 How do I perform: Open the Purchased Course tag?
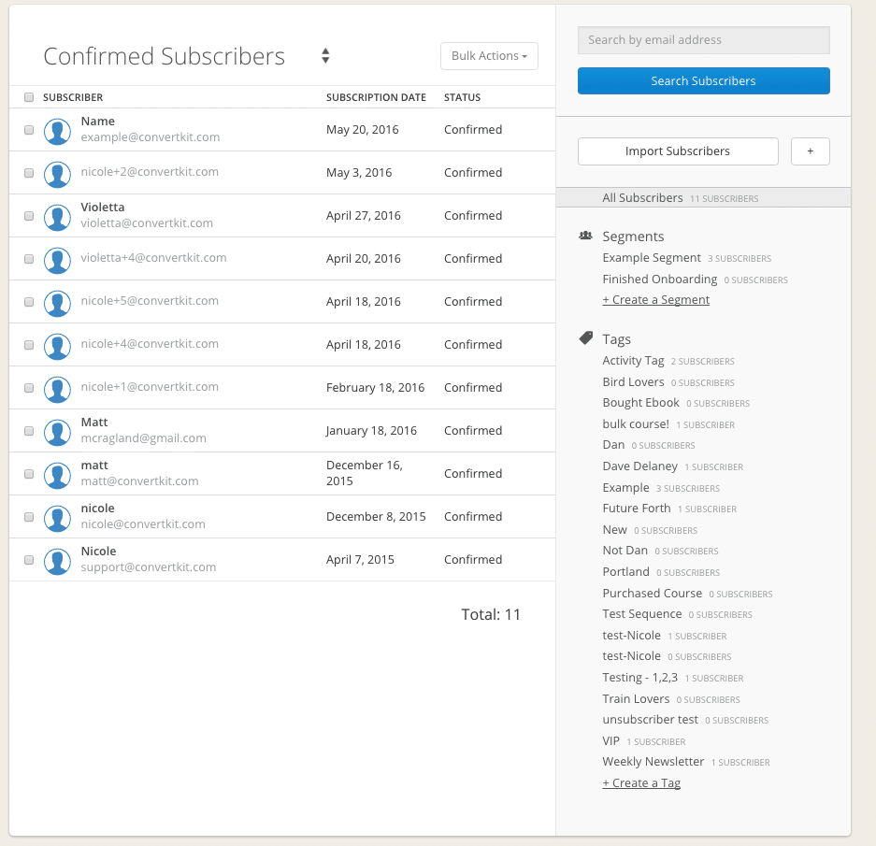(652, 594)
